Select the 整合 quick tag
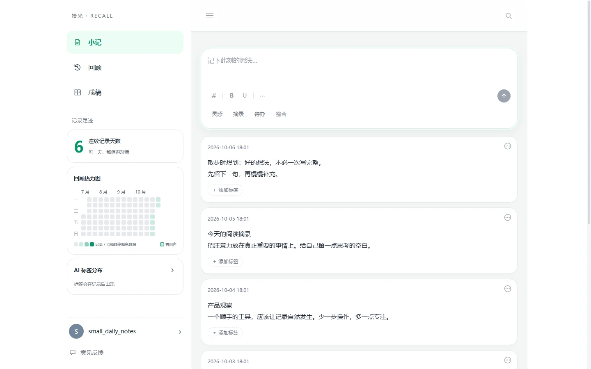This screenshot has height=369, width=591. point(281,114)
